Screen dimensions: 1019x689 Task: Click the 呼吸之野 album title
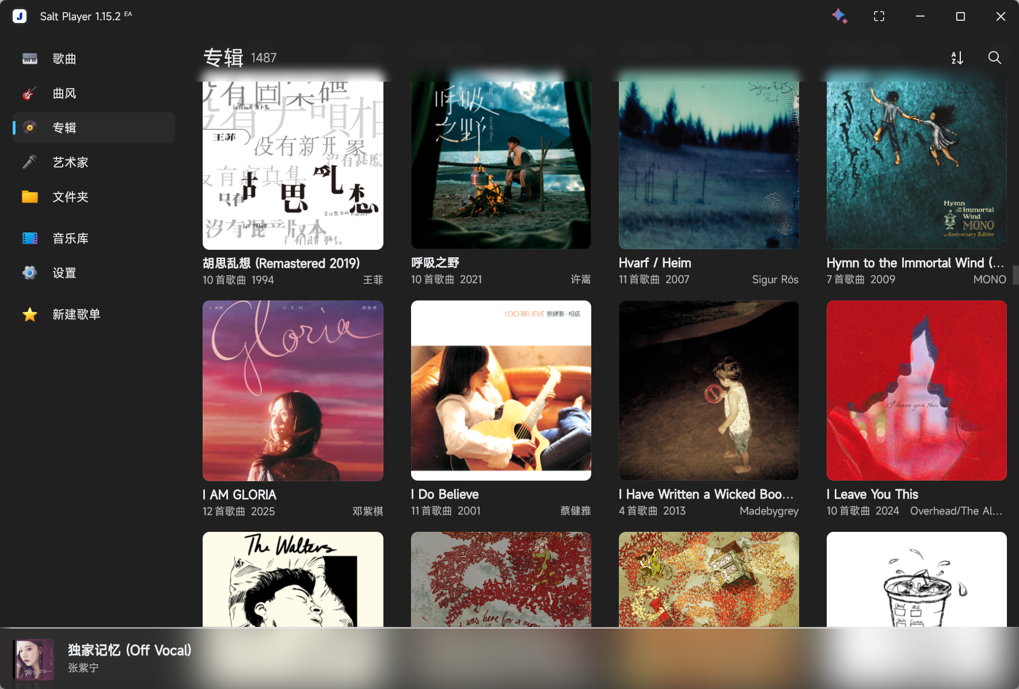pyautogui.click(x=435, y=263)
